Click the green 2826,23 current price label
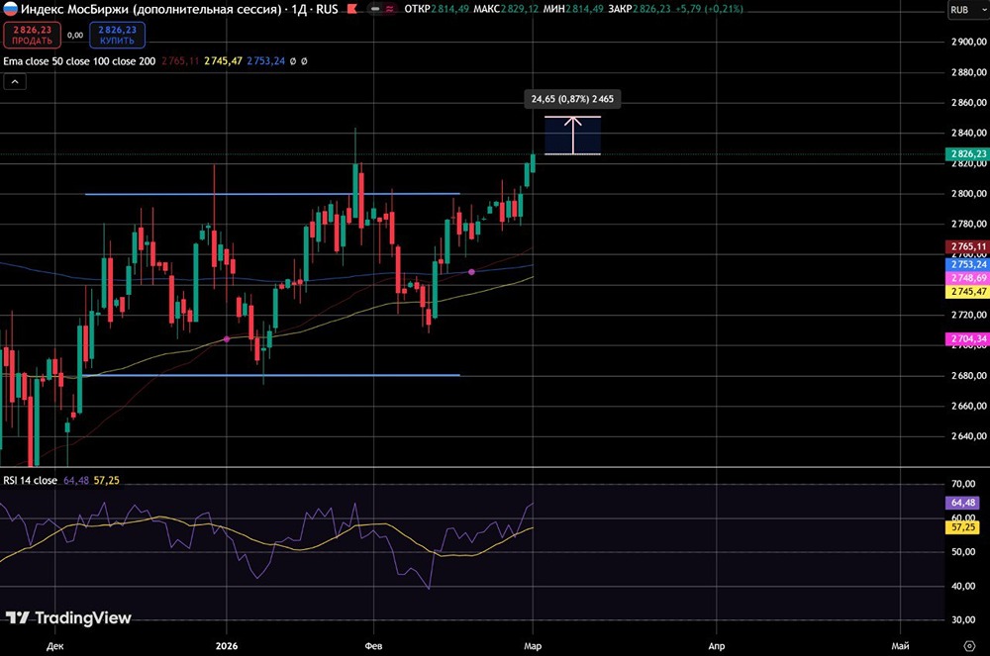Viewport: 990px width, 656px height. coord(966,154)
